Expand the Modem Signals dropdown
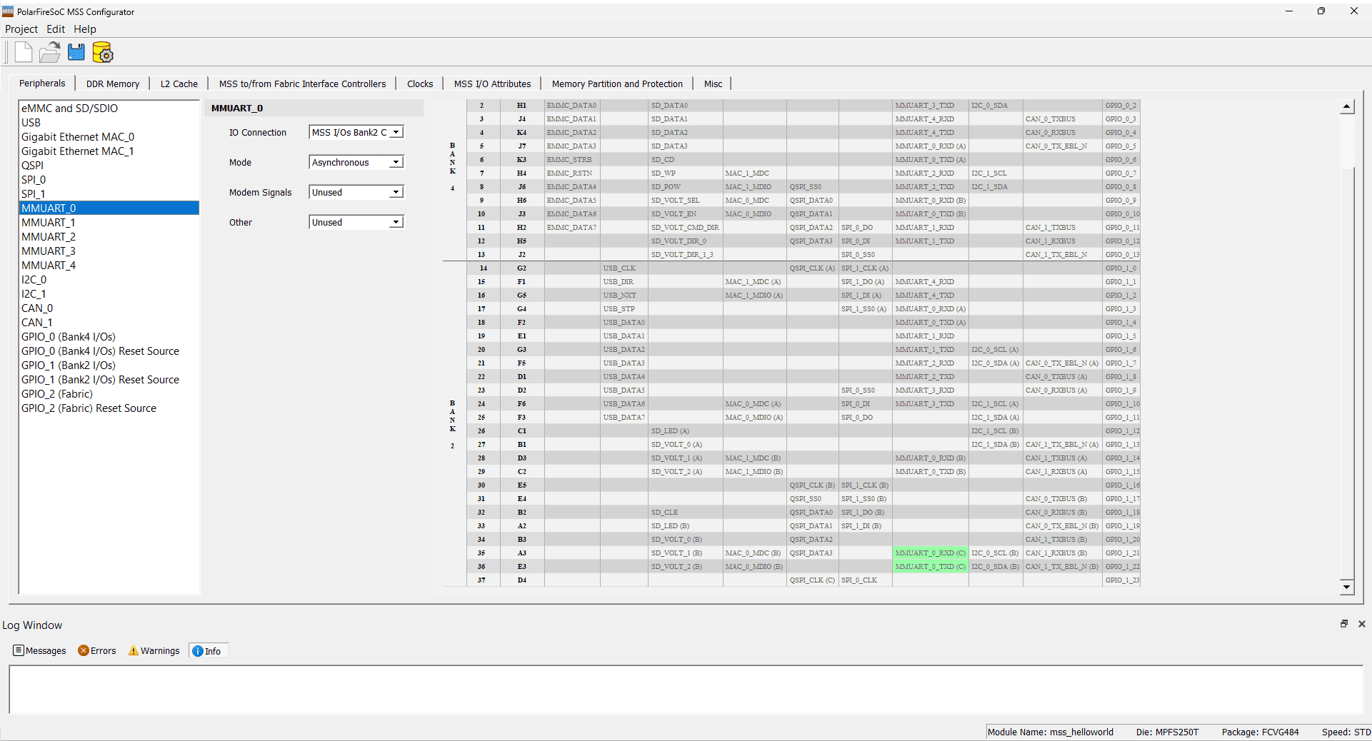 pyautogui.click(x=396, y=193)
